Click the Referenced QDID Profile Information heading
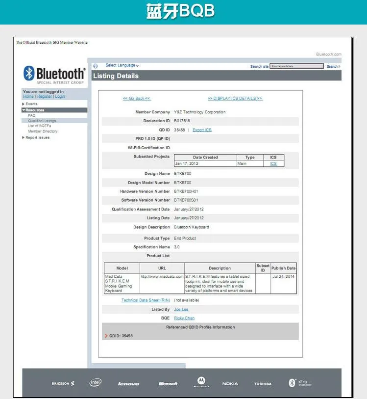The height and width of the screenshot is (399, 367). [200, 327]
